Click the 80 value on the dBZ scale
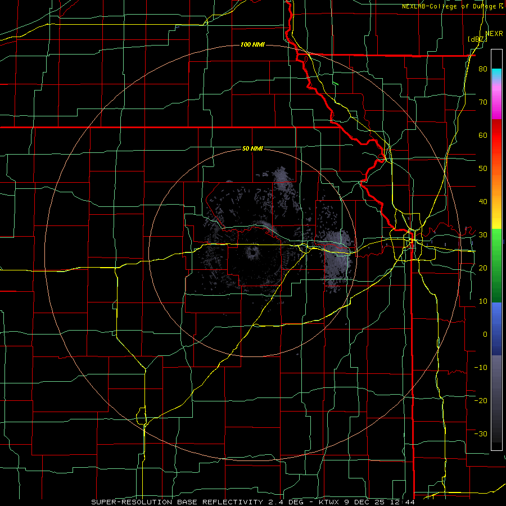Screen dimensions: 506x506 [483, 69]
